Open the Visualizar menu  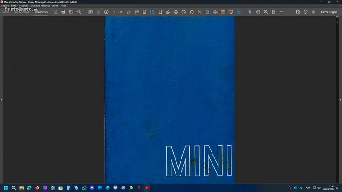[24, 5]
